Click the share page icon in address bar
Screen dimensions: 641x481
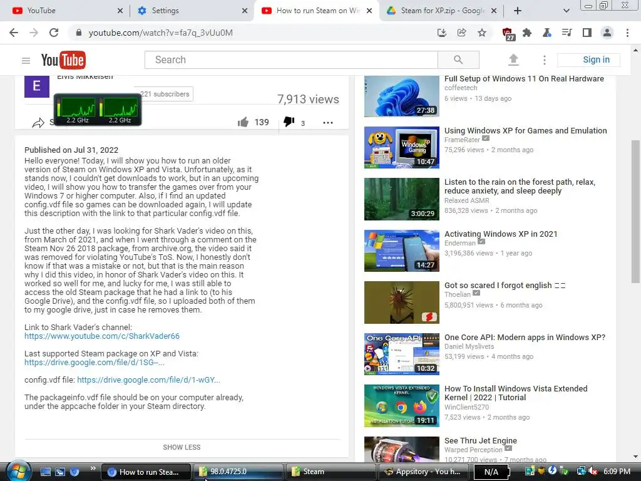[x=461, y=33]
